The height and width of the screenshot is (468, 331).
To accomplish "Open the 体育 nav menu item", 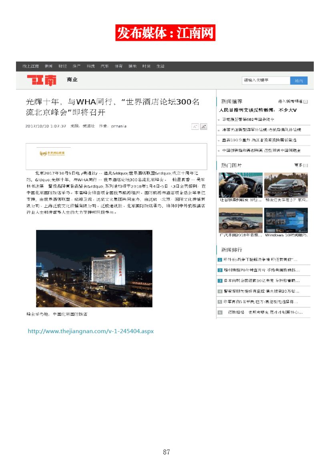I will 118,66.
